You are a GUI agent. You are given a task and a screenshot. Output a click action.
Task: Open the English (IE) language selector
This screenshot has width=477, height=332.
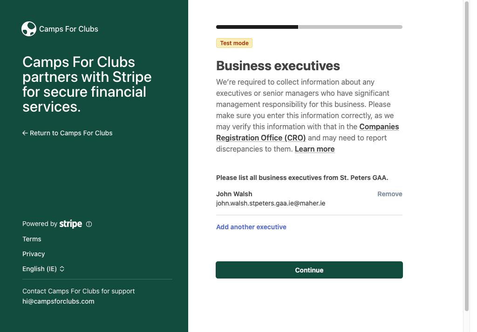click(43, 269)
